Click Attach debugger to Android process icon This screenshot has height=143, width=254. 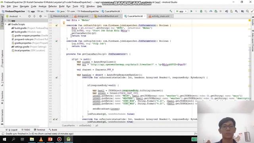[x=216, y=11]
